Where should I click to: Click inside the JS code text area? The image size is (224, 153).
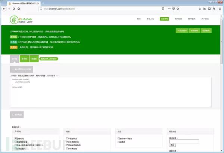pyautogui.click(x=111, y=92)
